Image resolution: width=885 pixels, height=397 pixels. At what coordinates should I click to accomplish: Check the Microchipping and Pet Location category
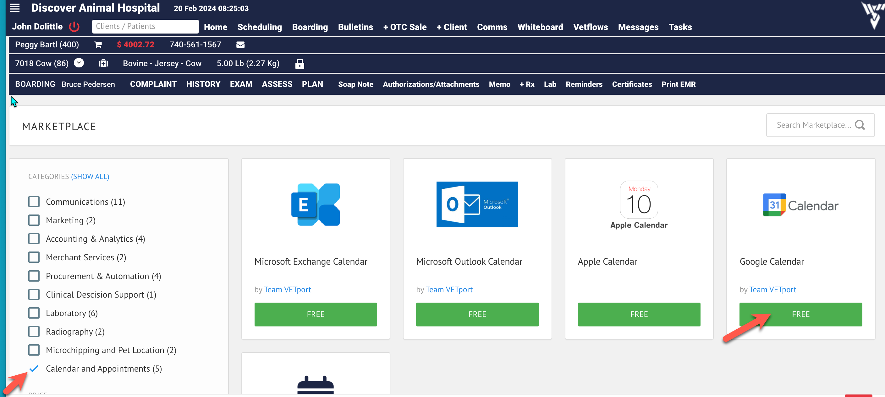click(34, 350)
